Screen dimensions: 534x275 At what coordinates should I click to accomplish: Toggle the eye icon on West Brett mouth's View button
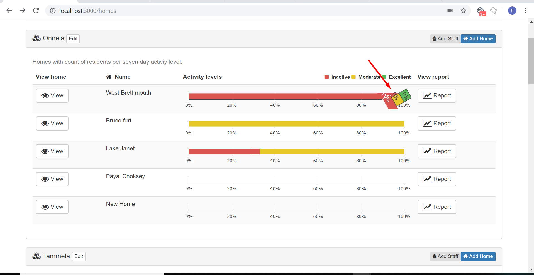click(x=45, y=95)
